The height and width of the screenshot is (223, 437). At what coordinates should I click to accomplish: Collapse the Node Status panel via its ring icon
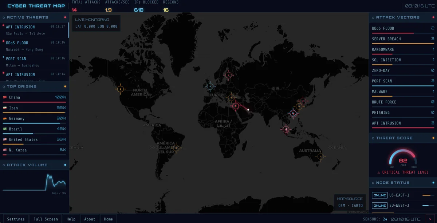coord(373,183)
